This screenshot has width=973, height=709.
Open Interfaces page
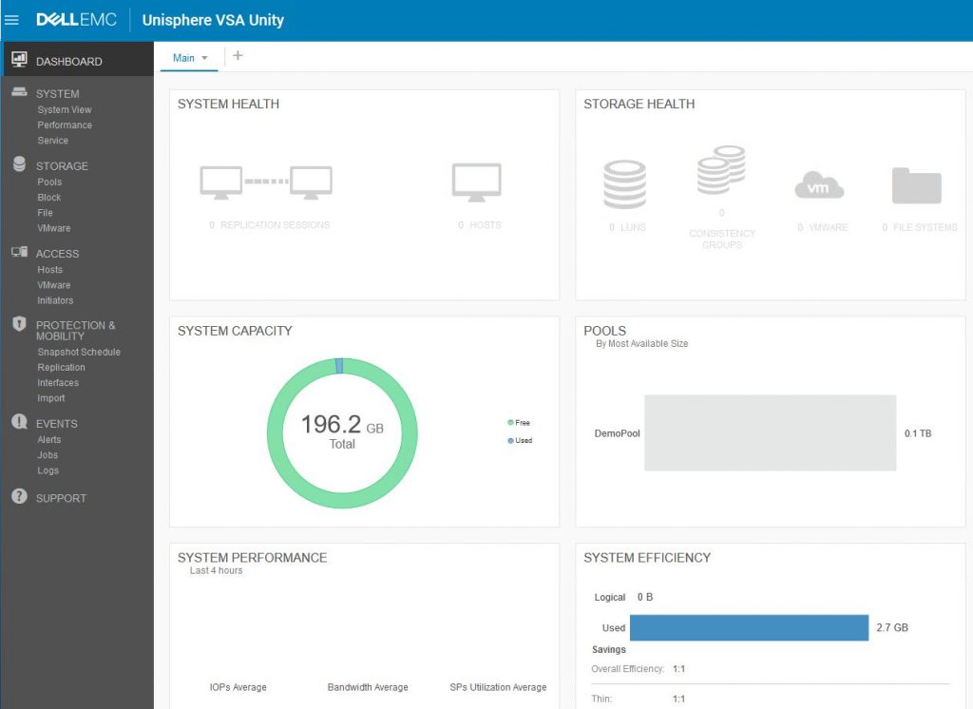coord(58,383)
